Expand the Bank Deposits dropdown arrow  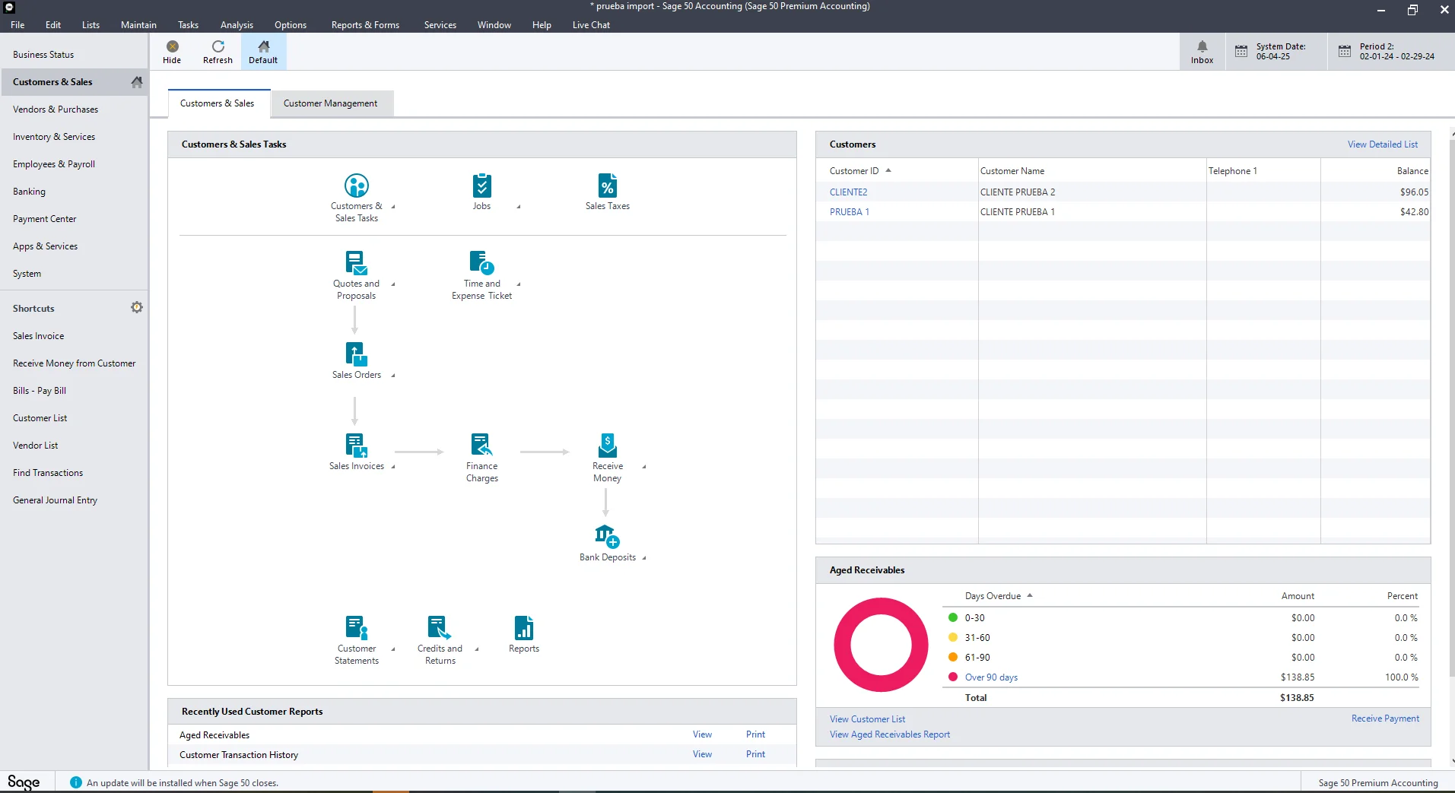(643, 557)
